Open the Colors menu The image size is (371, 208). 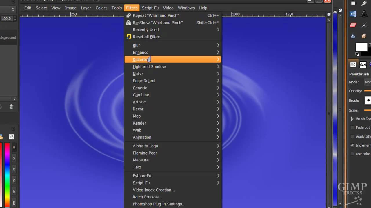click(101, 8)
